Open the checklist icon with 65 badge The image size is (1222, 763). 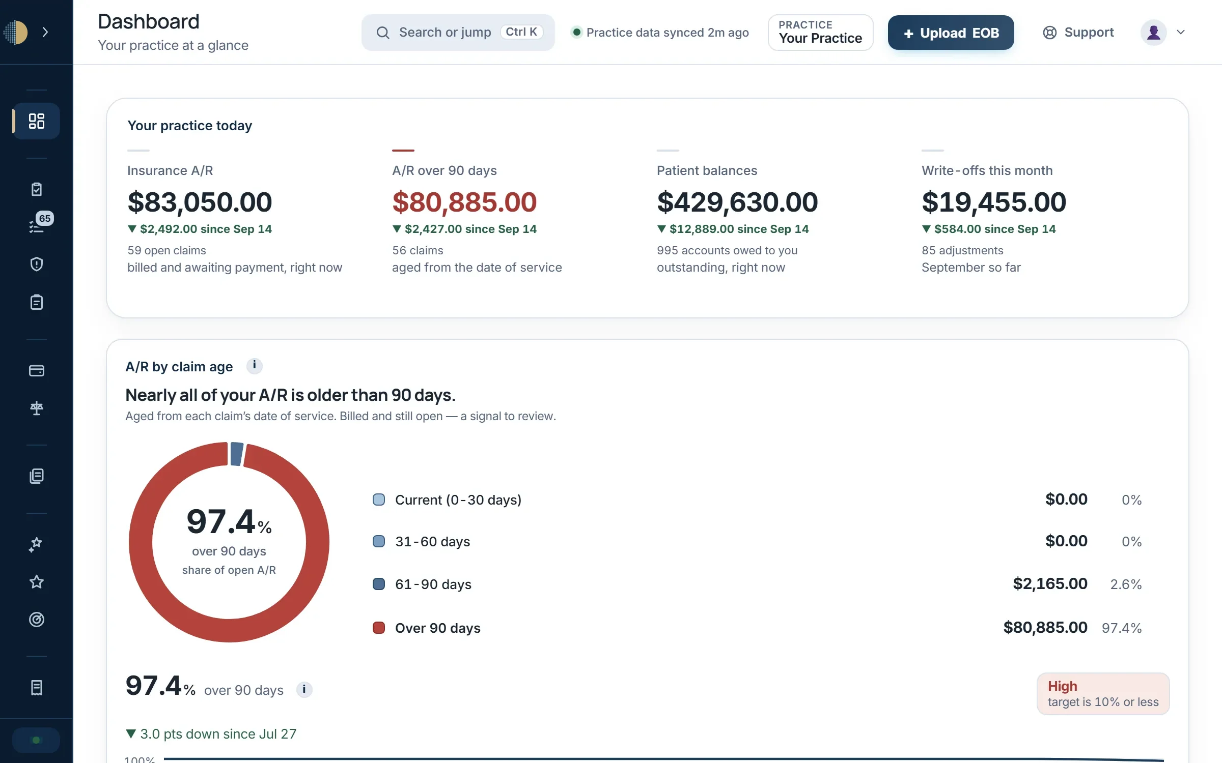coord(37,226)
